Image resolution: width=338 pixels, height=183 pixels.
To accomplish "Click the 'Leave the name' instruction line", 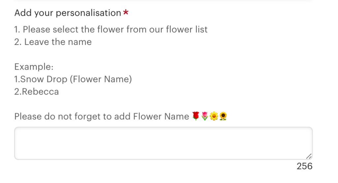I will (x=53, y=42).
